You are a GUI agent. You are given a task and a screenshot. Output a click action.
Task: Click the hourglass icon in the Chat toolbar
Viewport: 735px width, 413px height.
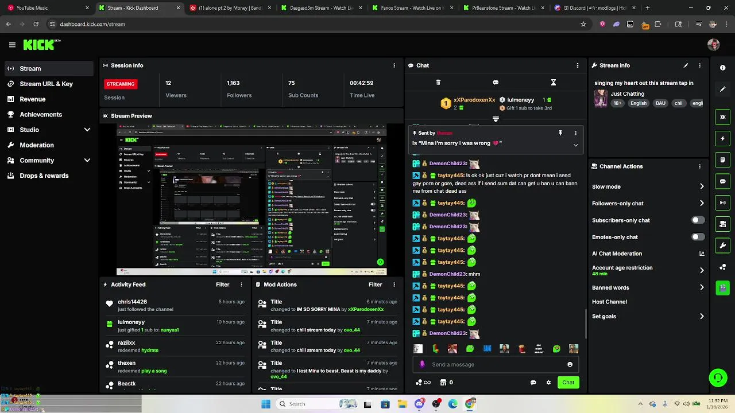[x=554, y=83]
